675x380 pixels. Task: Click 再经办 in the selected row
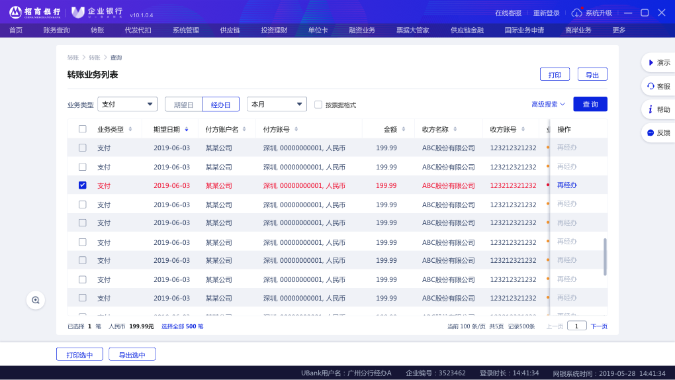tap(567, 185)
